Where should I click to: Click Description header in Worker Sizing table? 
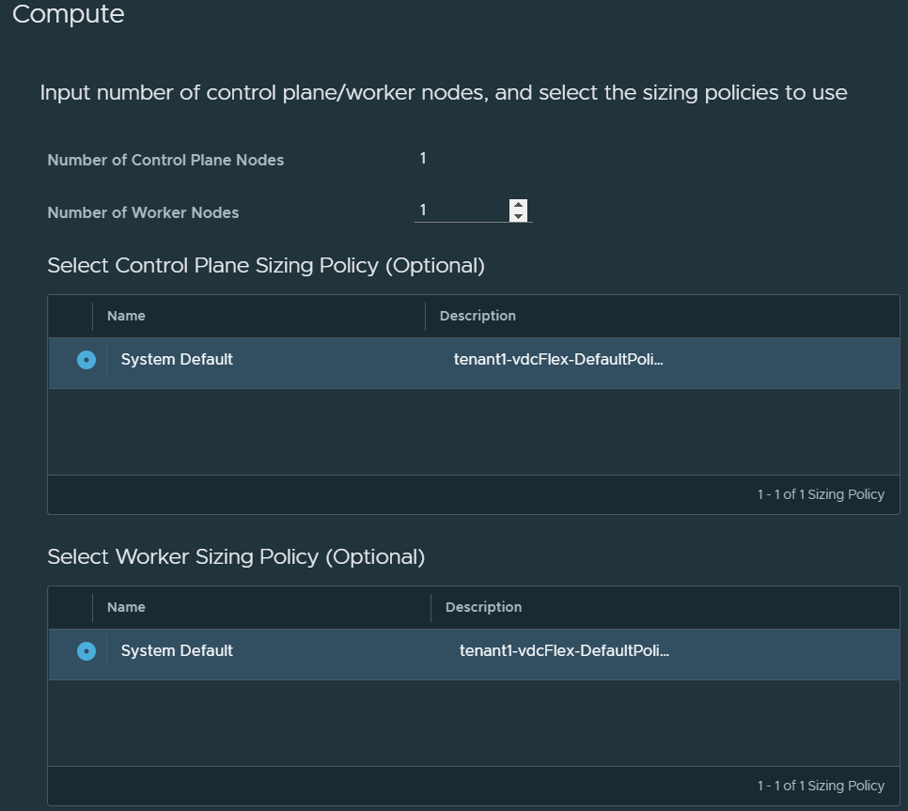pos(483,607)
